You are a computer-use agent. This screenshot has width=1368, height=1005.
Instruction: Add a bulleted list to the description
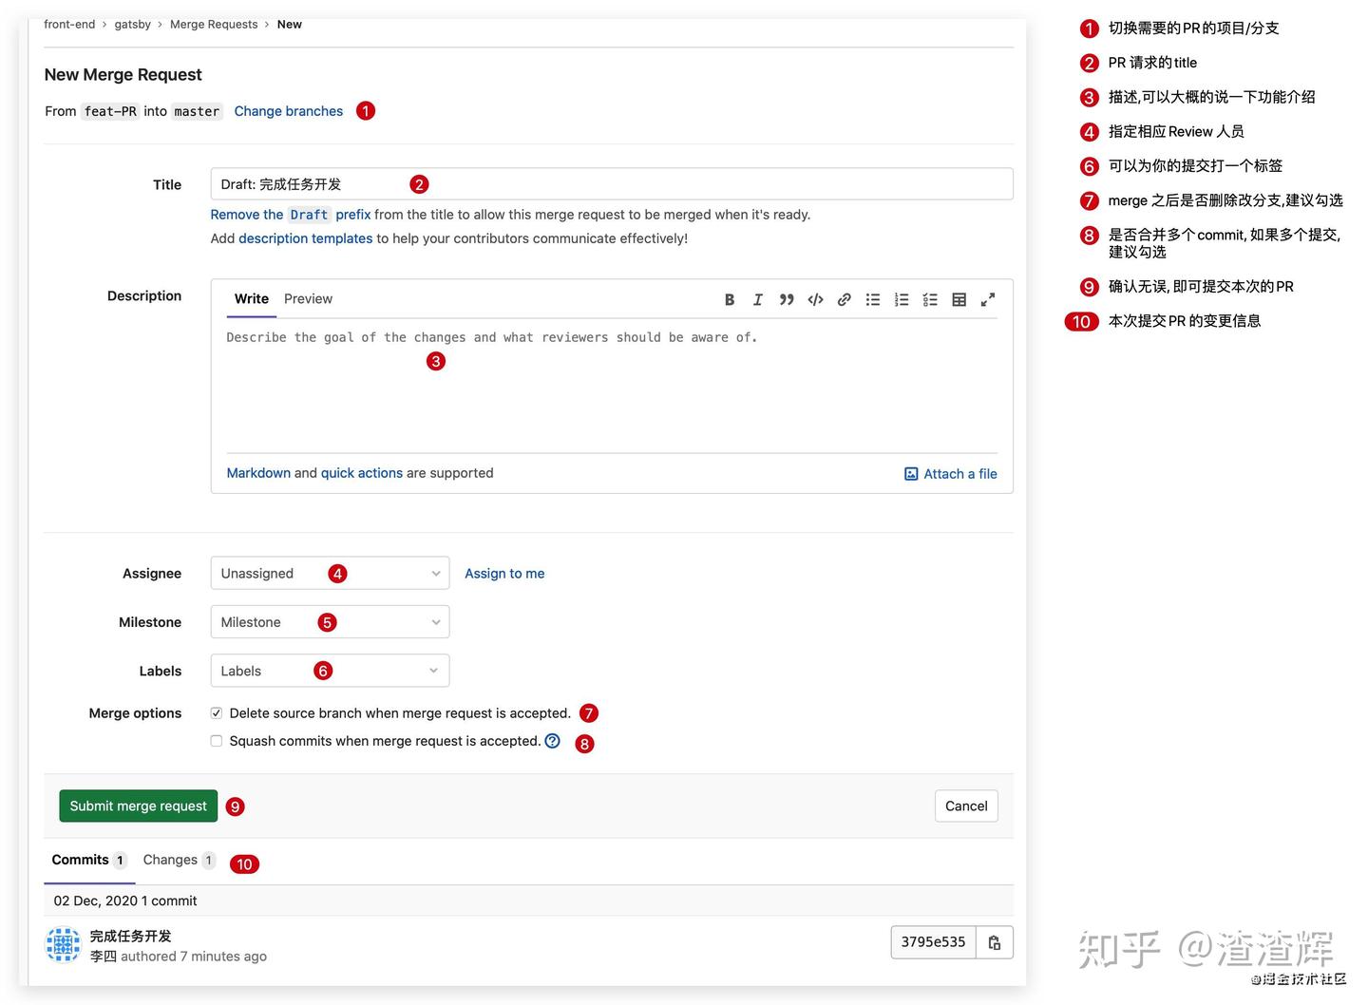pos(872,299)
